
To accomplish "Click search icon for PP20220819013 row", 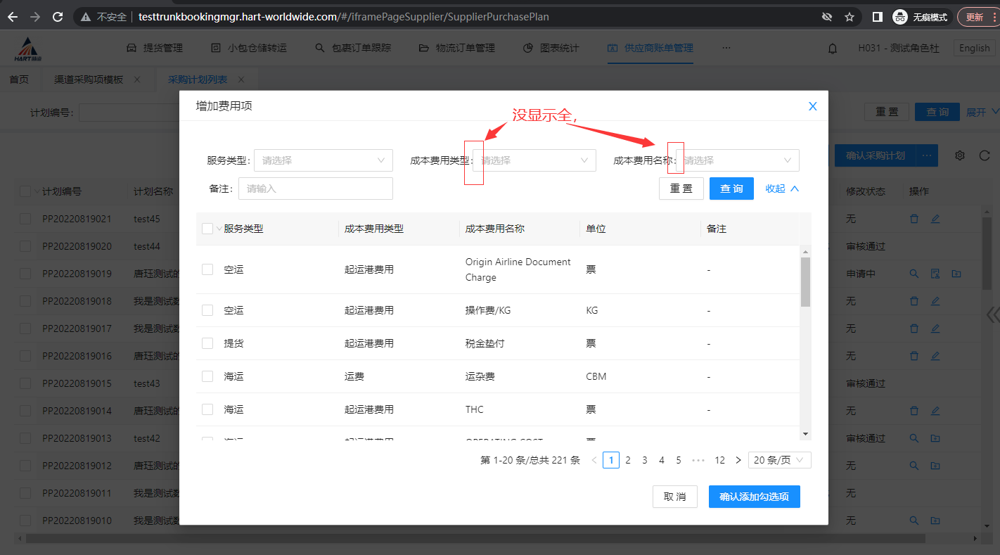I will point(914,438).
